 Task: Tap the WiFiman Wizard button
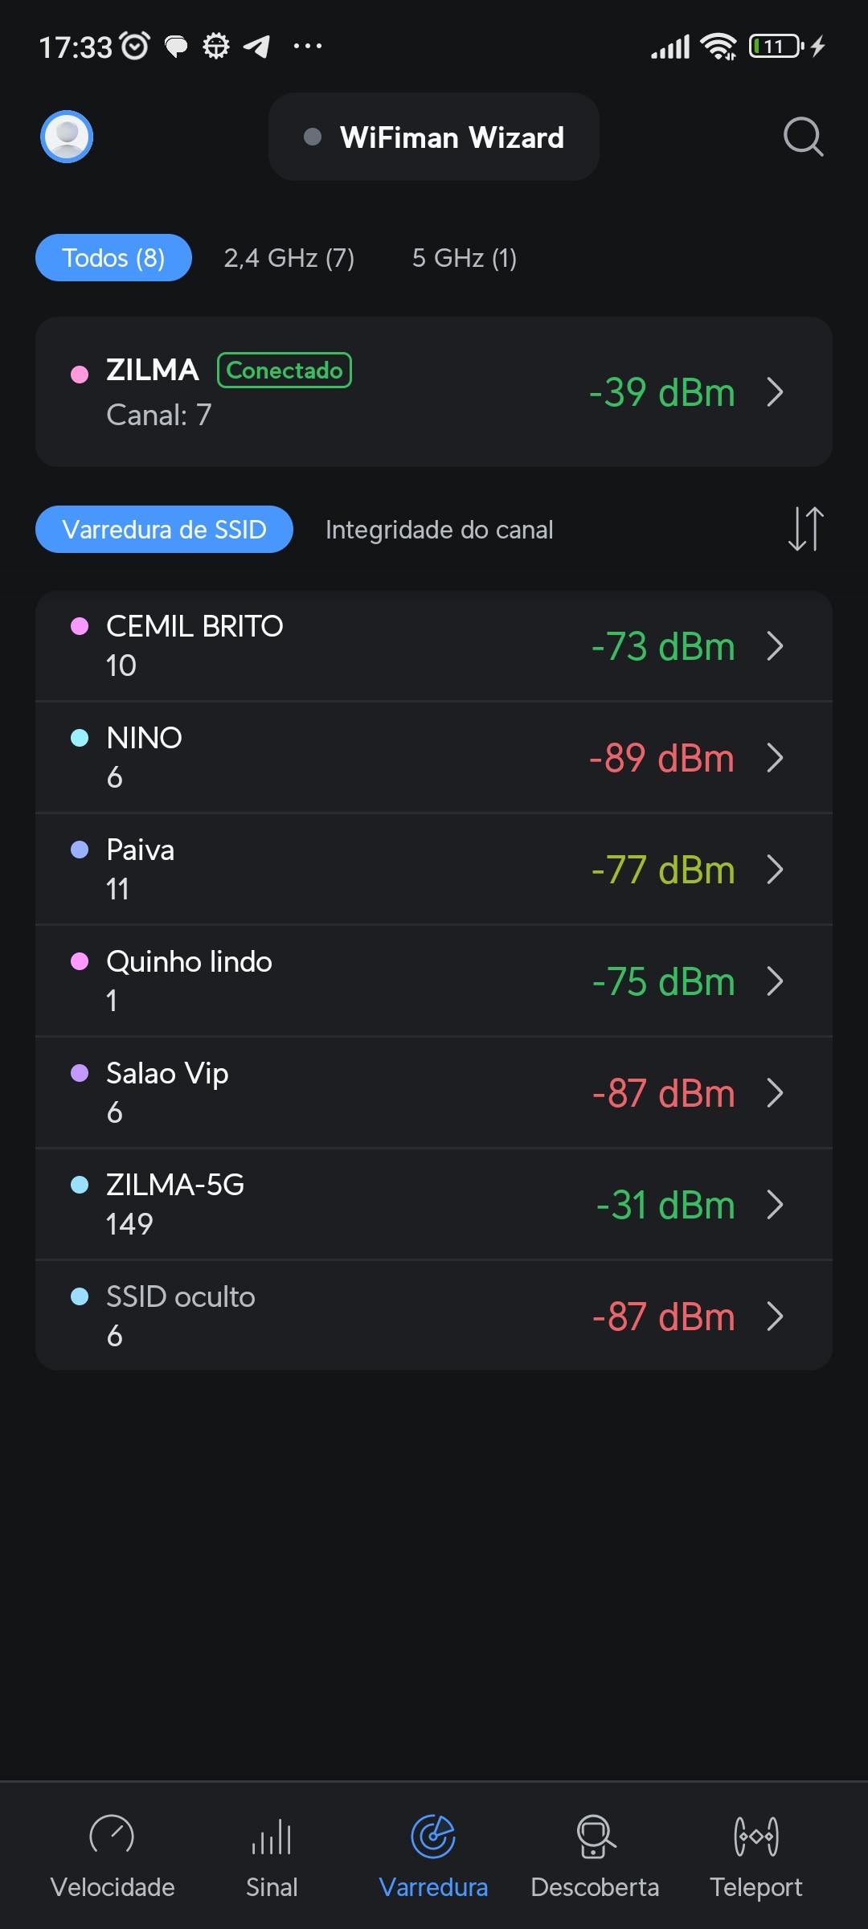(x=434, y=137)
